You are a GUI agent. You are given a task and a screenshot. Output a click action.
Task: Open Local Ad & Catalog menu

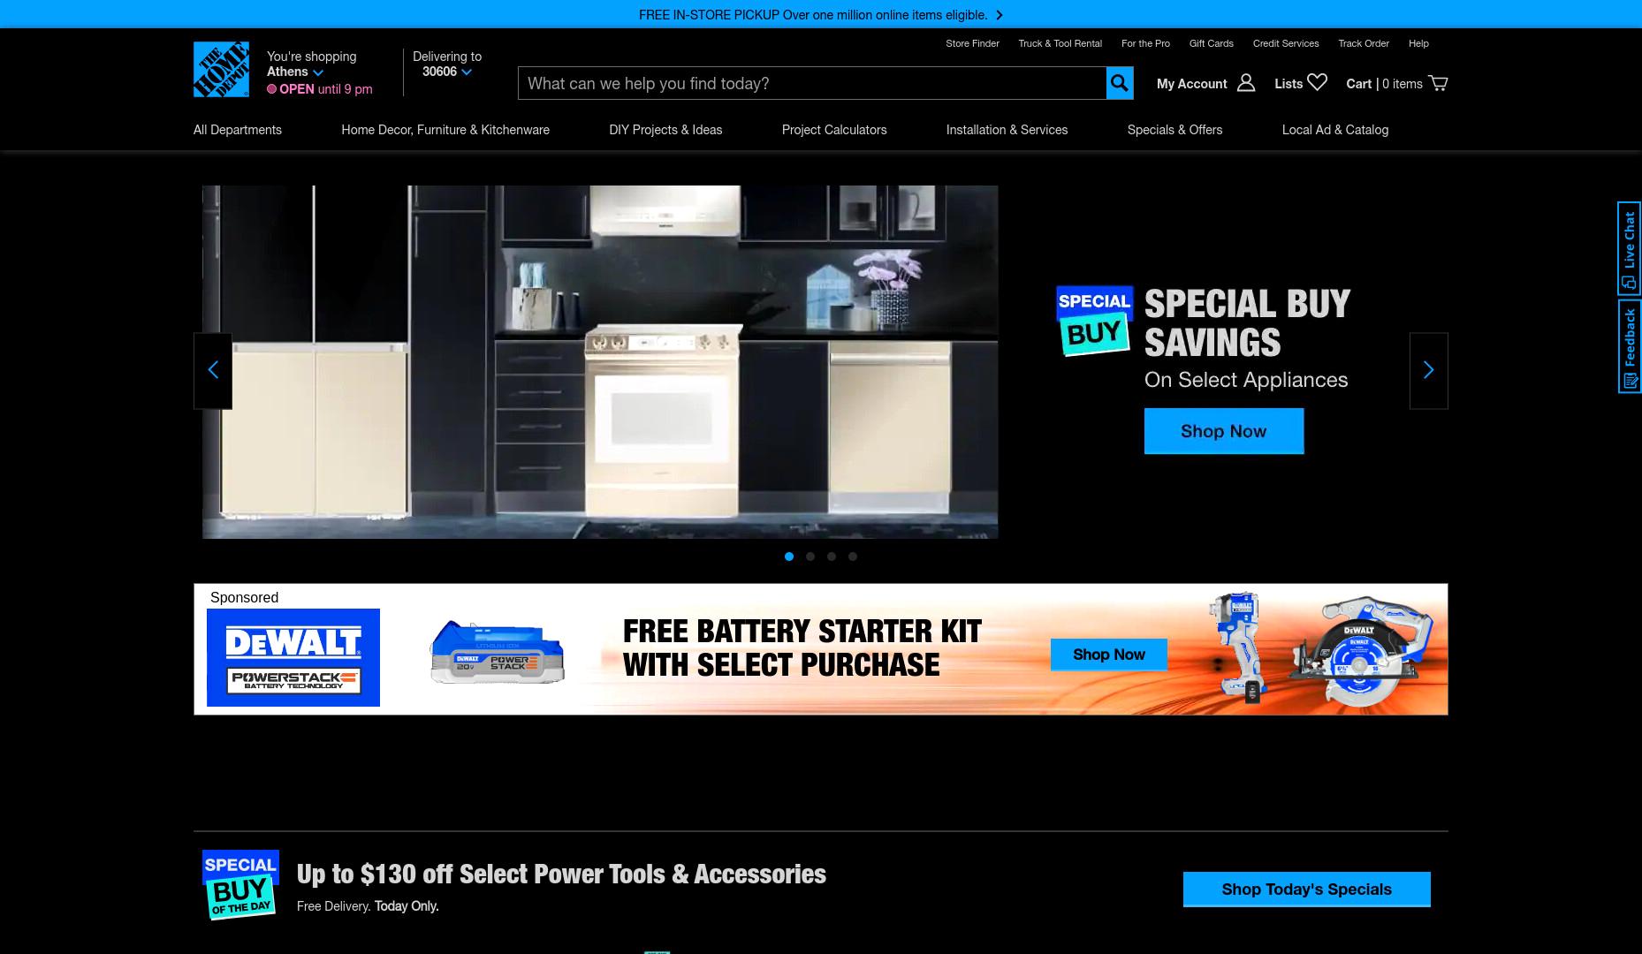[1335, 130]
